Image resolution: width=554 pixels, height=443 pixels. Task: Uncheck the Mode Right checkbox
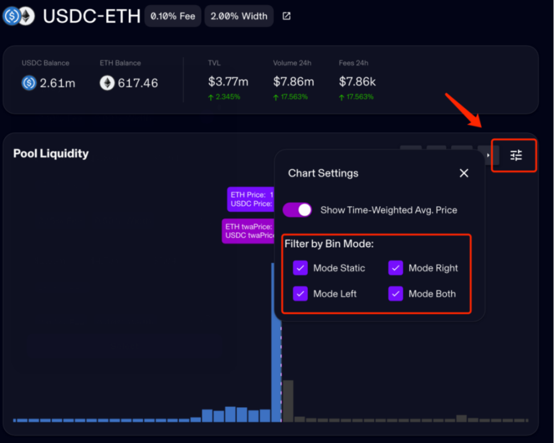tap(396, 268)
